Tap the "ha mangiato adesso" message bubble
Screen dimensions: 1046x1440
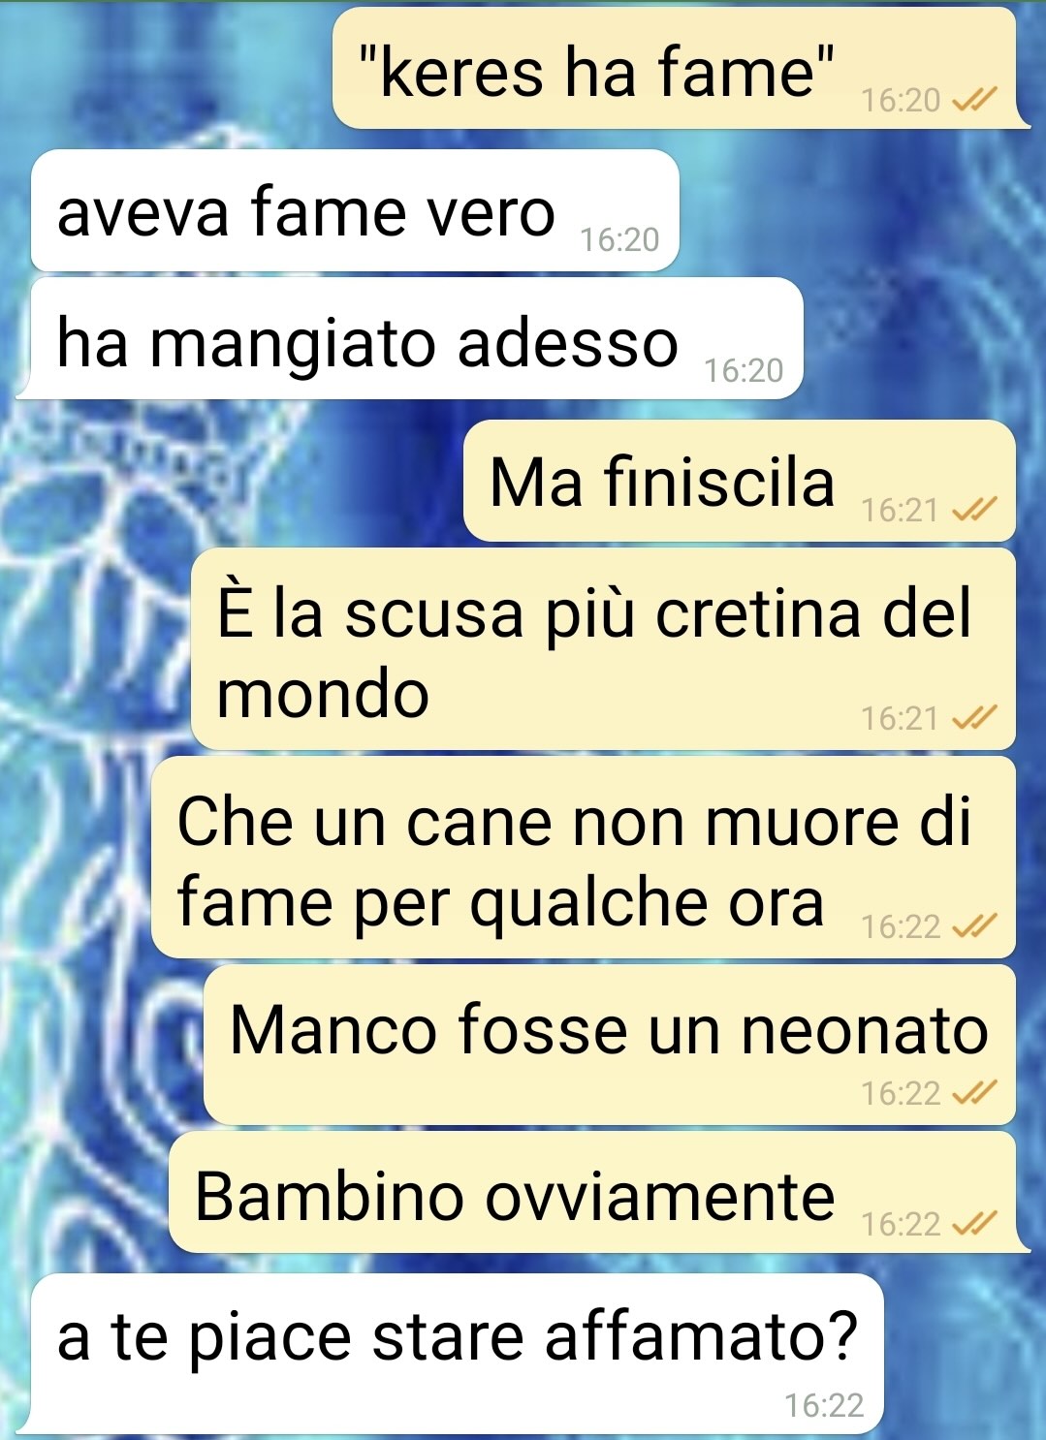point(411,338)
